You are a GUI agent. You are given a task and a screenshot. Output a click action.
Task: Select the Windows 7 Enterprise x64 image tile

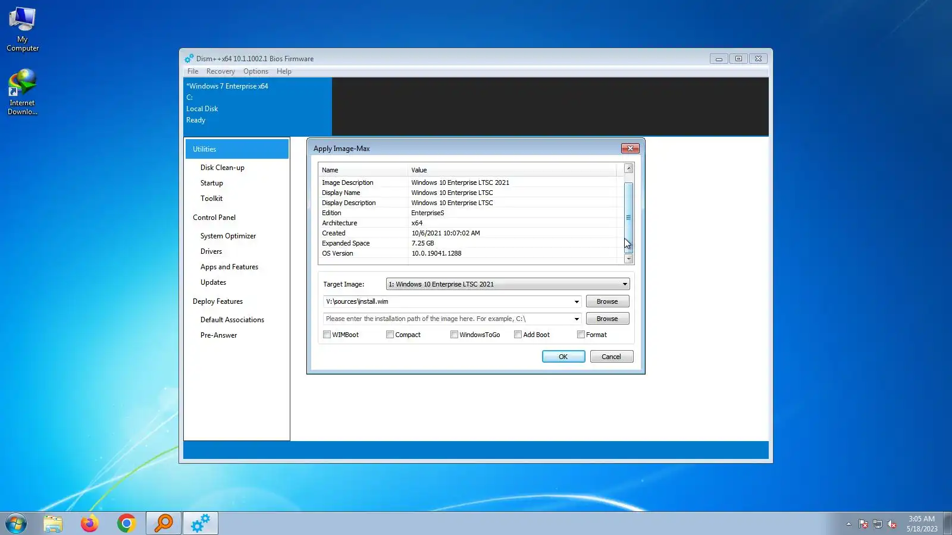pyautogui.click(x=258, y=106)
